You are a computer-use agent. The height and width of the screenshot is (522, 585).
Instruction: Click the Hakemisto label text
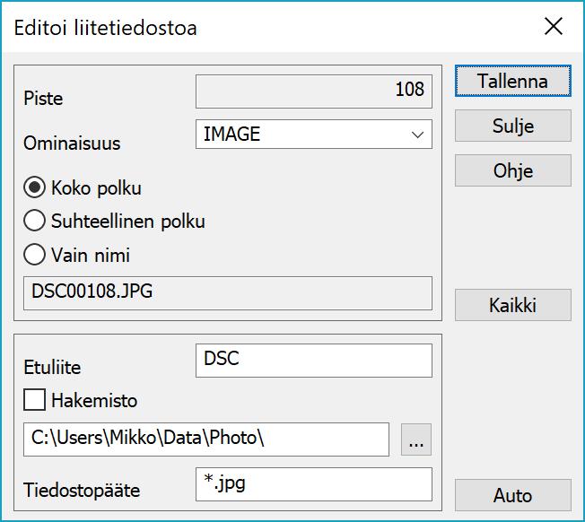pyautogui.click(x=94, y=401)
